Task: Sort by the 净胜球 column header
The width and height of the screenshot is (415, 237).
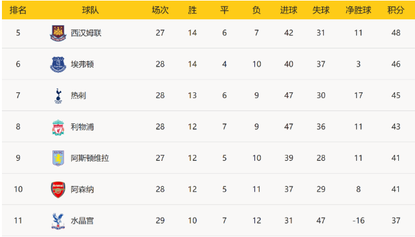Action: click(358, 10)
